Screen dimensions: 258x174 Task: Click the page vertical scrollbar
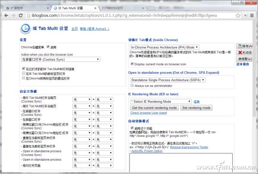pyautogui.click(x=254, y=69)
